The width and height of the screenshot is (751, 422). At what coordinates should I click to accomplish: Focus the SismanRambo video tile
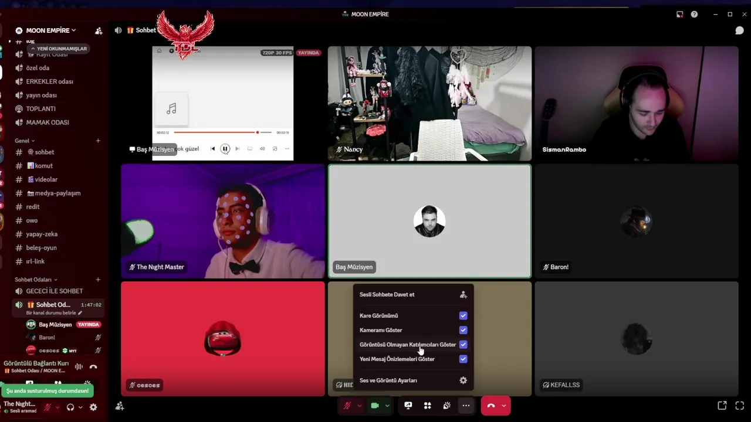coord(637,103)
